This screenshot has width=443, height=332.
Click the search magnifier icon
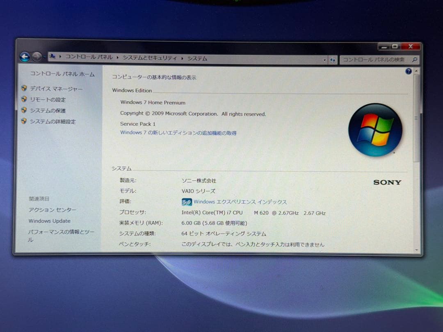pyautogui.click(x=414, y=60)
